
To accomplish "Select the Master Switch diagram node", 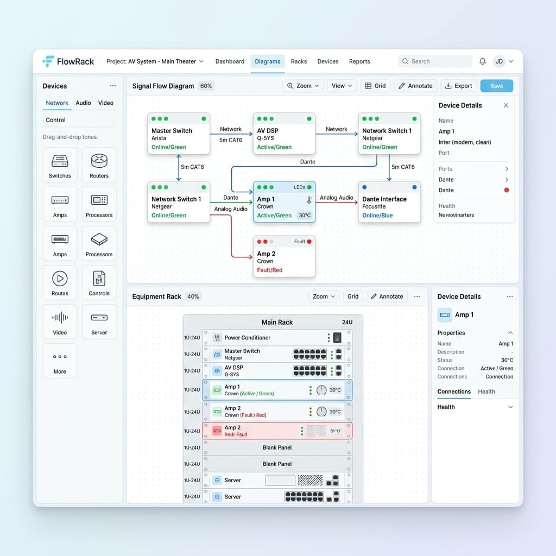I will click(x=178, y=134).
